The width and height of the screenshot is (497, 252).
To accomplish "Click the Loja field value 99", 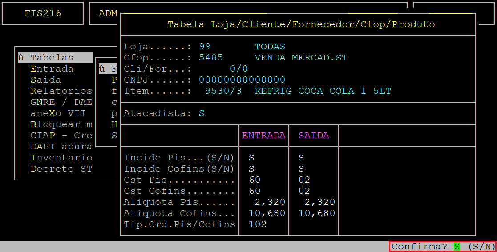I will [205, 47].
